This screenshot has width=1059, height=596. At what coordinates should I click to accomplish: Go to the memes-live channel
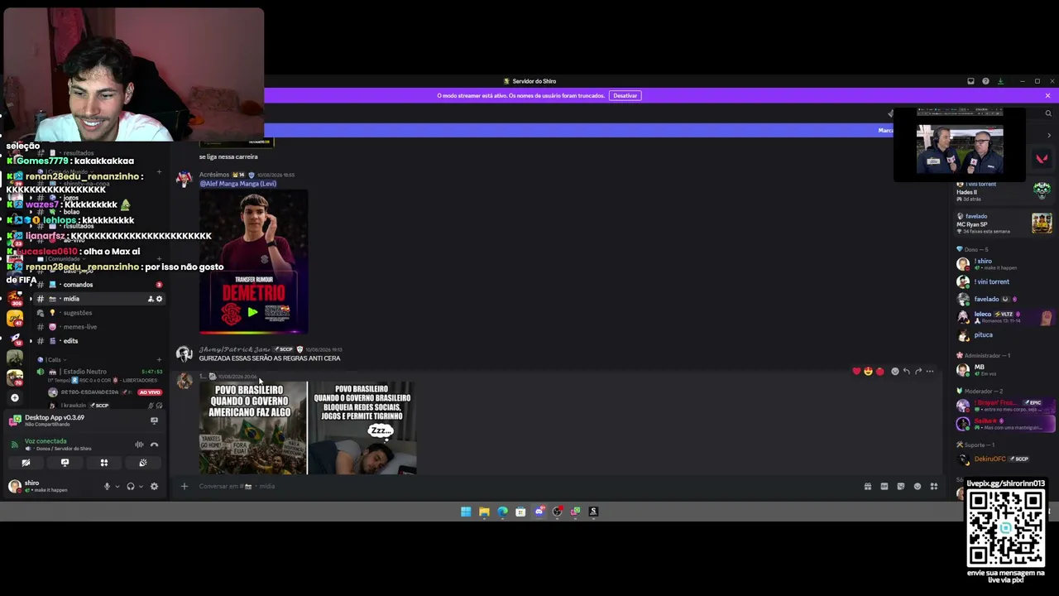point(98,327)
